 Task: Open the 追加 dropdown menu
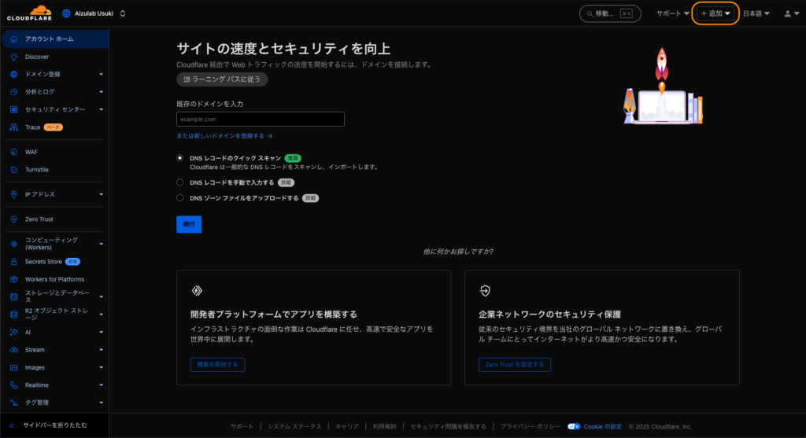[x=715, y=13]
